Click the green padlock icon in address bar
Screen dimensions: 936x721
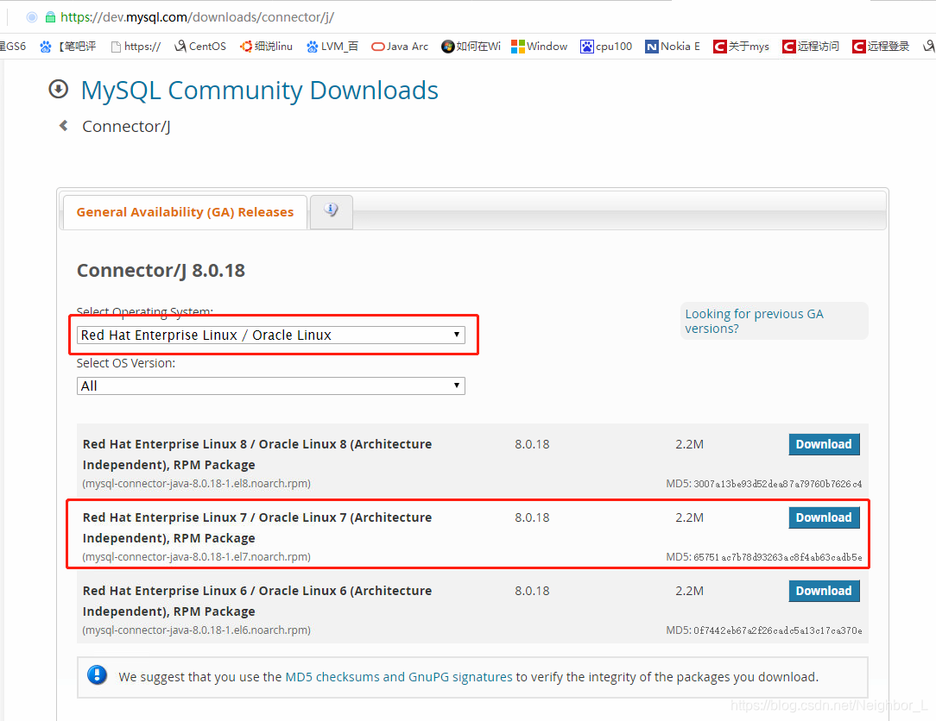pyautogui.click(x=50, y=17)
